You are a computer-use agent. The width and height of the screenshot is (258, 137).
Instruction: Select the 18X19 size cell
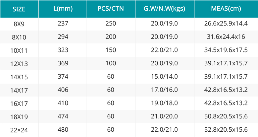[19, 117]
